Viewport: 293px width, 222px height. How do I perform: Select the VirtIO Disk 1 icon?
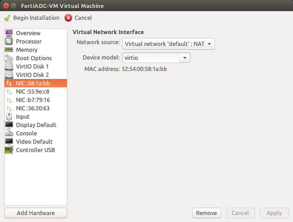click(9, 66)
